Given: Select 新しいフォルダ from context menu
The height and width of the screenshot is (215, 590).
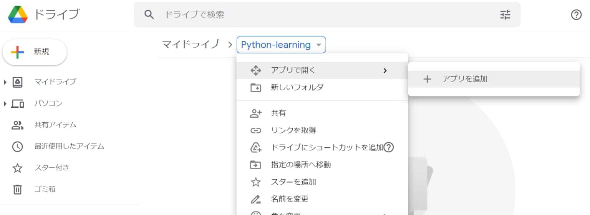Looking at the screenshot, I should (297, 88).
